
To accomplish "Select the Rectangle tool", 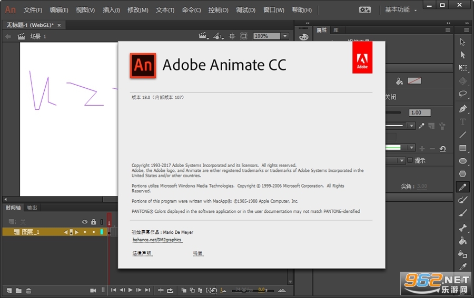I will (x=462, y=148).
